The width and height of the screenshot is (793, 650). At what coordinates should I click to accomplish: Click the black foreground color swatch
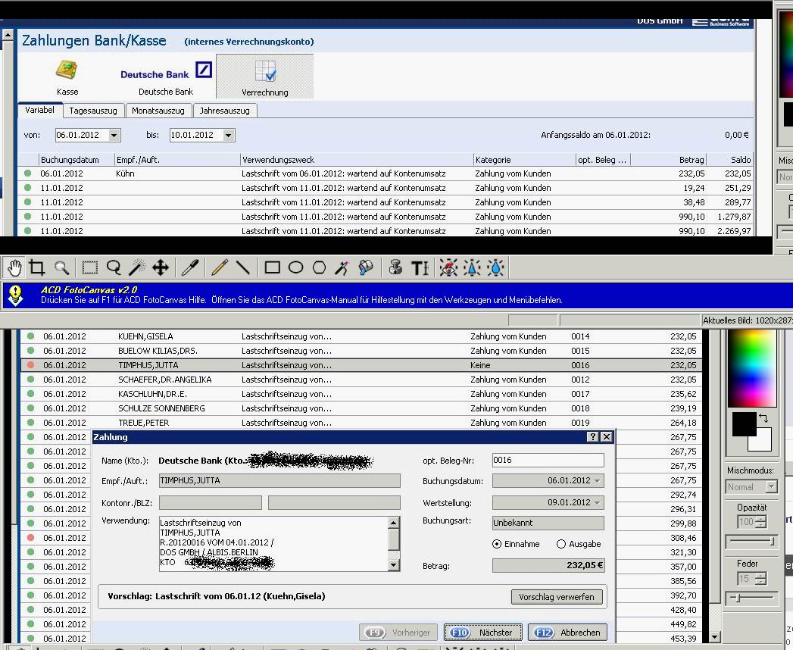click(x=744, y=424)
